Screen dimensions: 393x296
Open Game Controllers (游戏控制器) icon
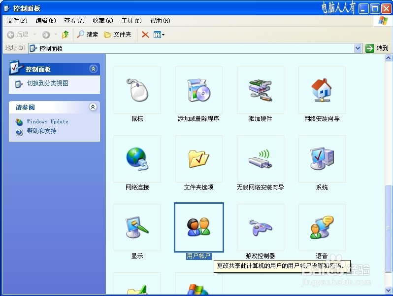pos(261,227)
